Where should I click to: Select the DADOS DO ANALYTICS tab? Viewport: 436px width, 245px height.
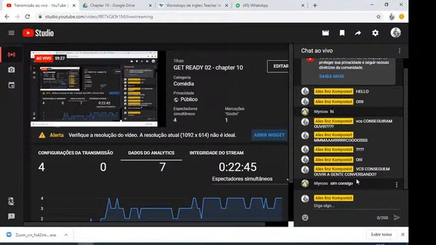(151, 152)
